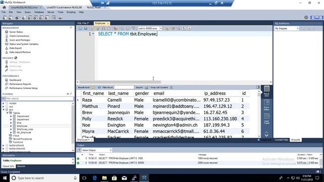Viewport: 324px width, 182px height.
Task: Search table data from main toolbar
Action: pos(54,18)
